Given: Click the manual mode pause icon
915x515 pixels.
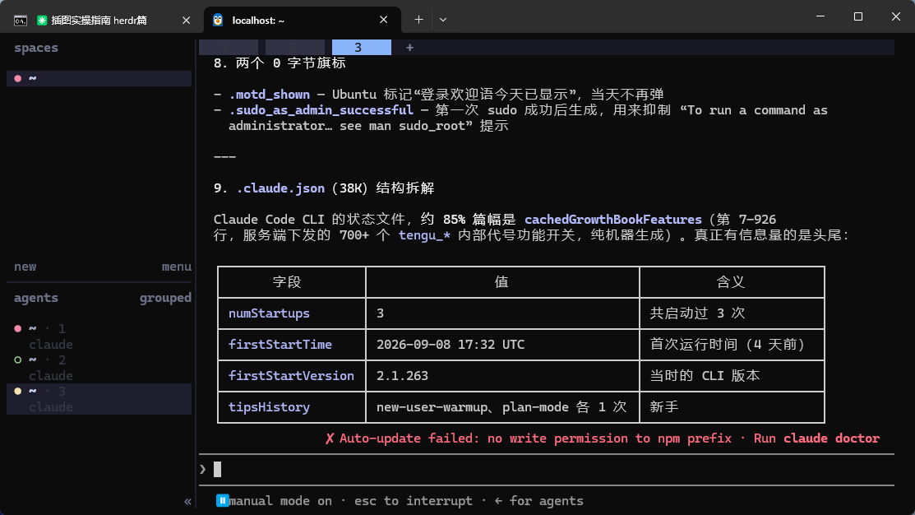Looking at the screenshot, I should [x=222, y=500].
